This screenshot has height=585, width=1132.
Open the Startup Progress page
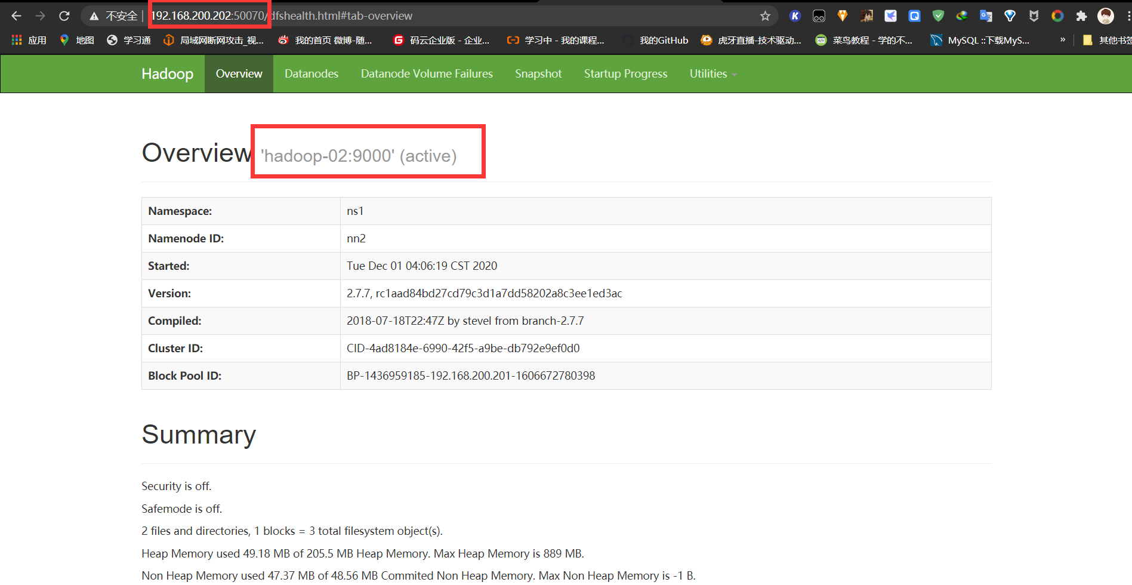625,73
